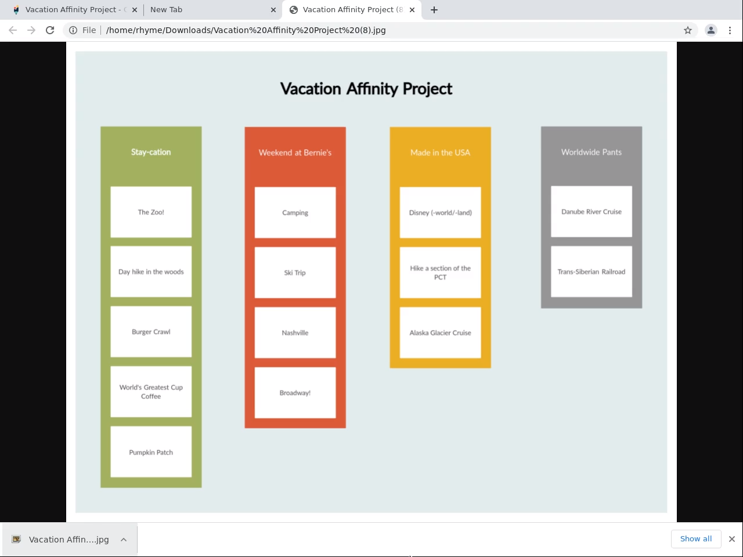Click the Worldwide Pants column header
This screenshot has height=557, width=743.
pos(591,152)
